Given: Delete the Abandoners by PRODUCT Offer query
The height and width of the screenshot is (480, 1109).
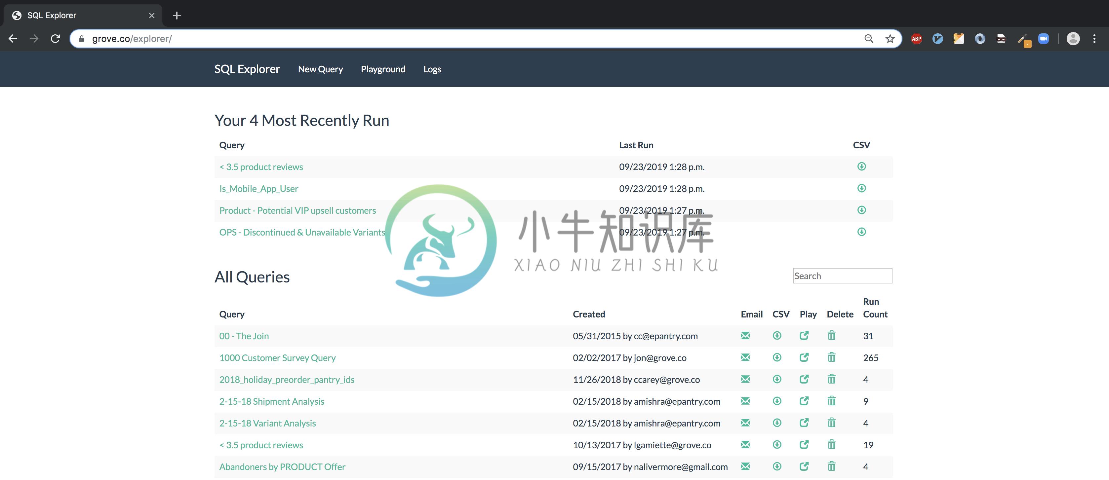Looking at the screenshot, I should point(832,466).
